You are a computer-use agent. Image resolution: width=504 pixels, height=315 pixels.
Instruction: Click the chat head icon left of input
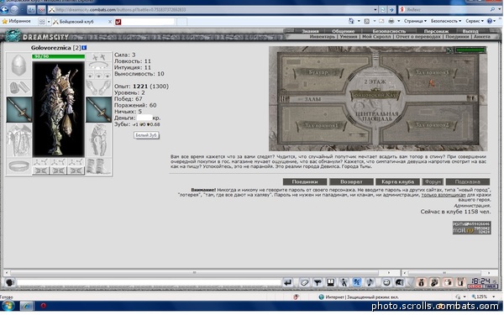coord(9,282)
